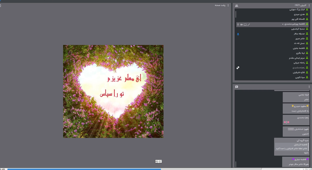Click the chat message from زهرا محمدی
The height and width of the screenshot is (170, 312).
pos(296,119)
